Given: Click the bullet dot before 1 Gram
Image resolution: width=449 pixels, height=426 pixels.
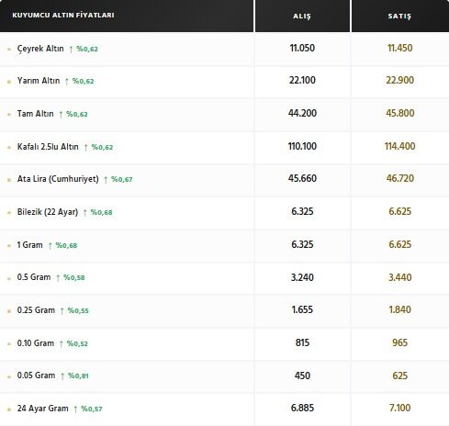Looking at the screenshot, I should click(9, 246).
